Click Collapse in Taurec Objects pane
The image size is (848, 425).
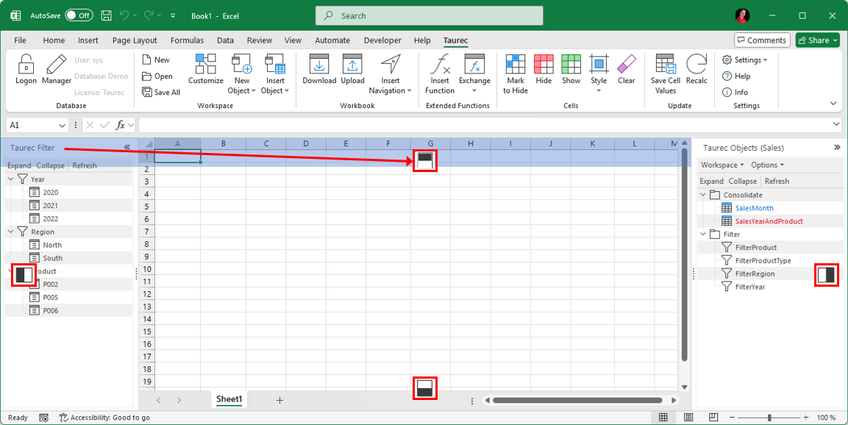[x=743, y=181]
